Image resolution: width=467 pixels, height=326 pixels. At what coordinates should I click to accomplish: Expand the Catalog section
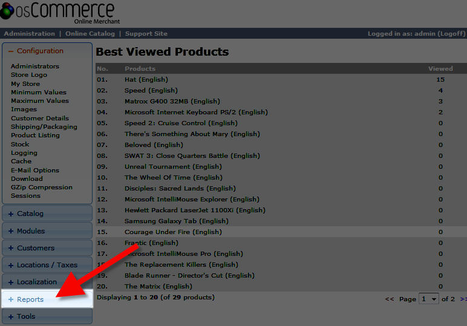tap(30, 214)
